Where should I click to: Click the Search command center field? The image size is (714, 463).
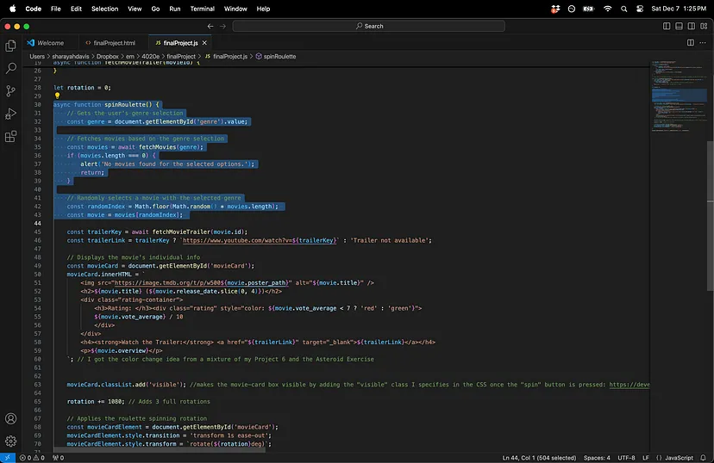tap(369, 26)
